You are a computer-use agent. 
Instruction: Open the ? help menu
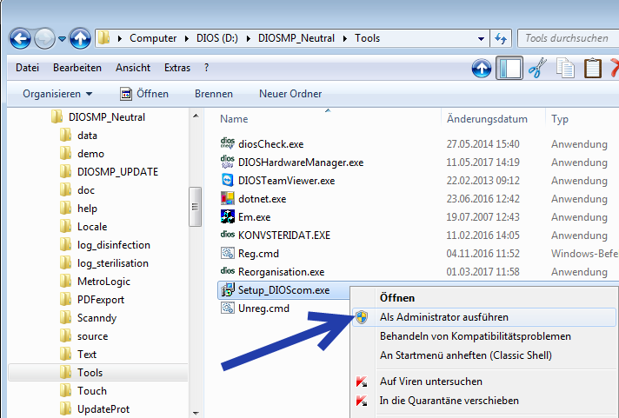pyautogui.click(x=206, y=68)
